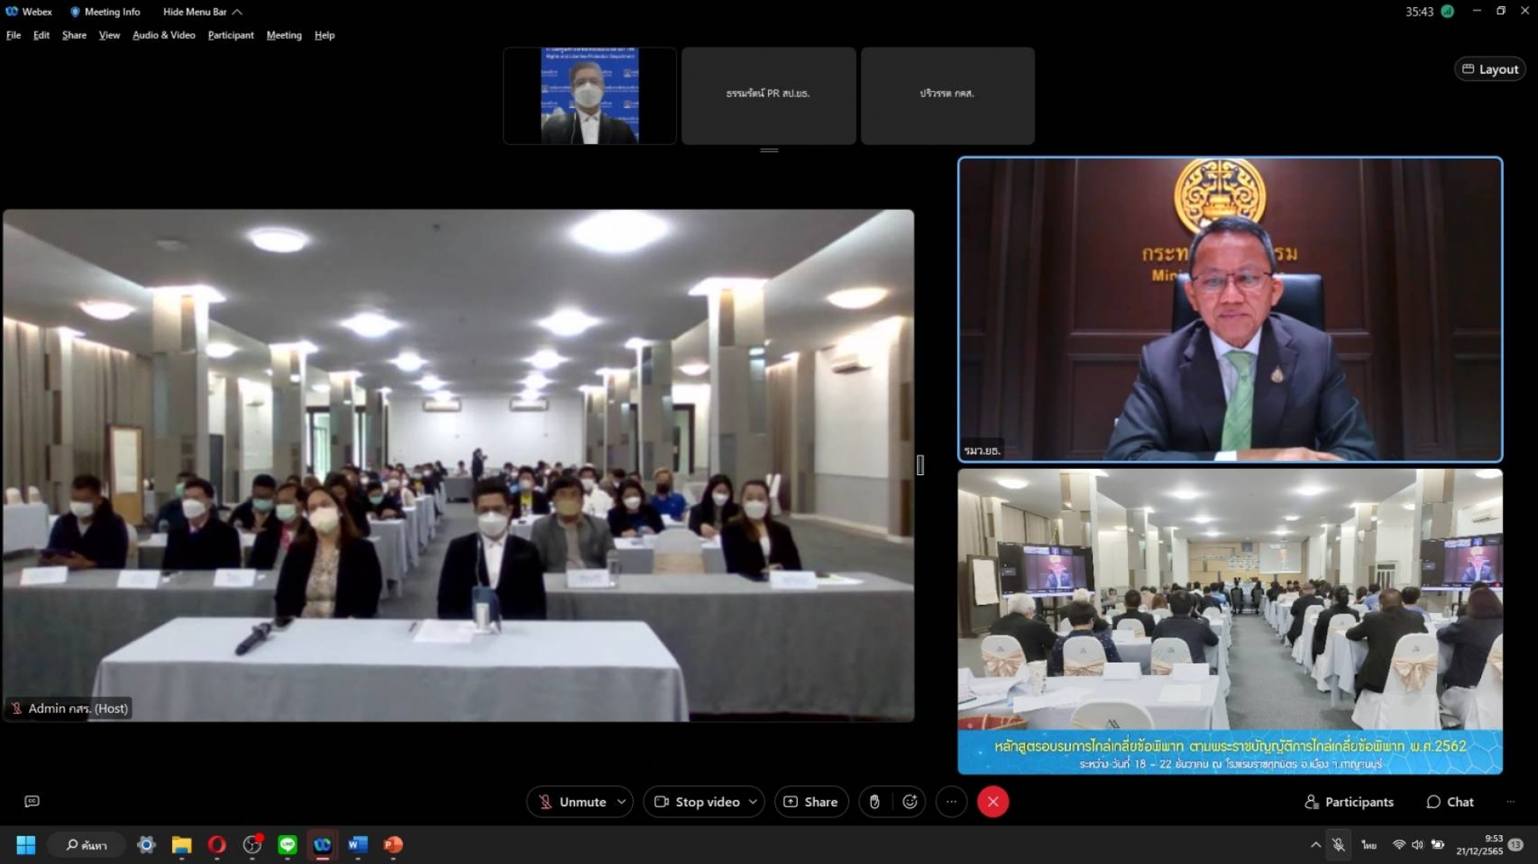Click Hide Menu Bar
This screenshot has width=1538, height=864.
[x=202, y=12]
